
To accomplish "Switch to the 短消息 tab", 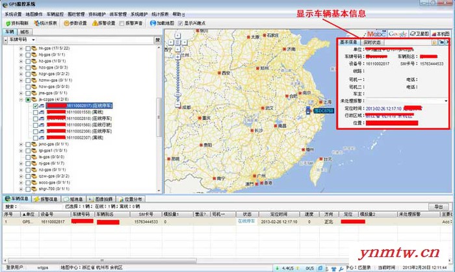I will [x=73, y=199].
